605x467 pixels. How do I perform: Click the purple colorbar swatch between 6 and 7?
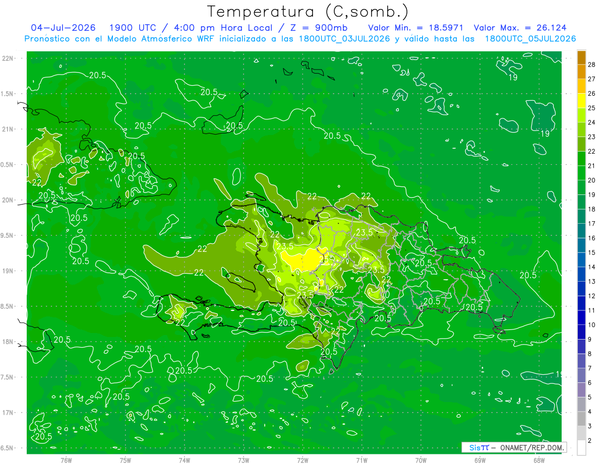581,376
